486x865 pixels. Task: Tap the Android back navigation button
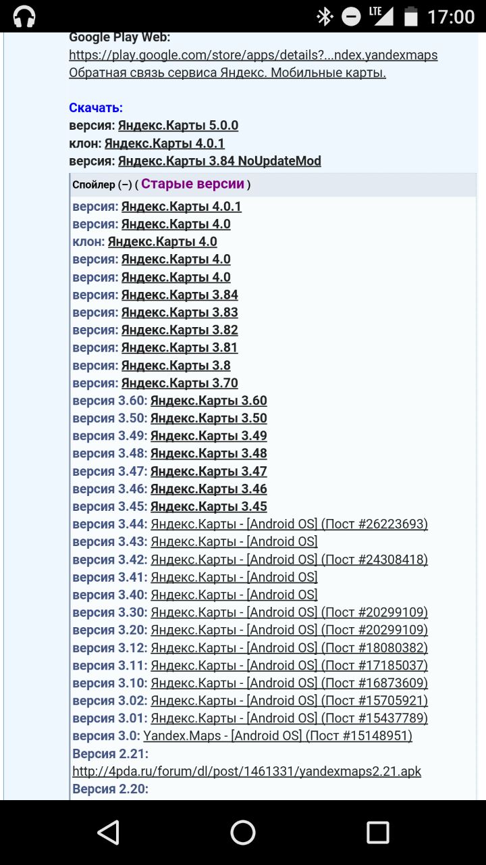click(109, 833)
